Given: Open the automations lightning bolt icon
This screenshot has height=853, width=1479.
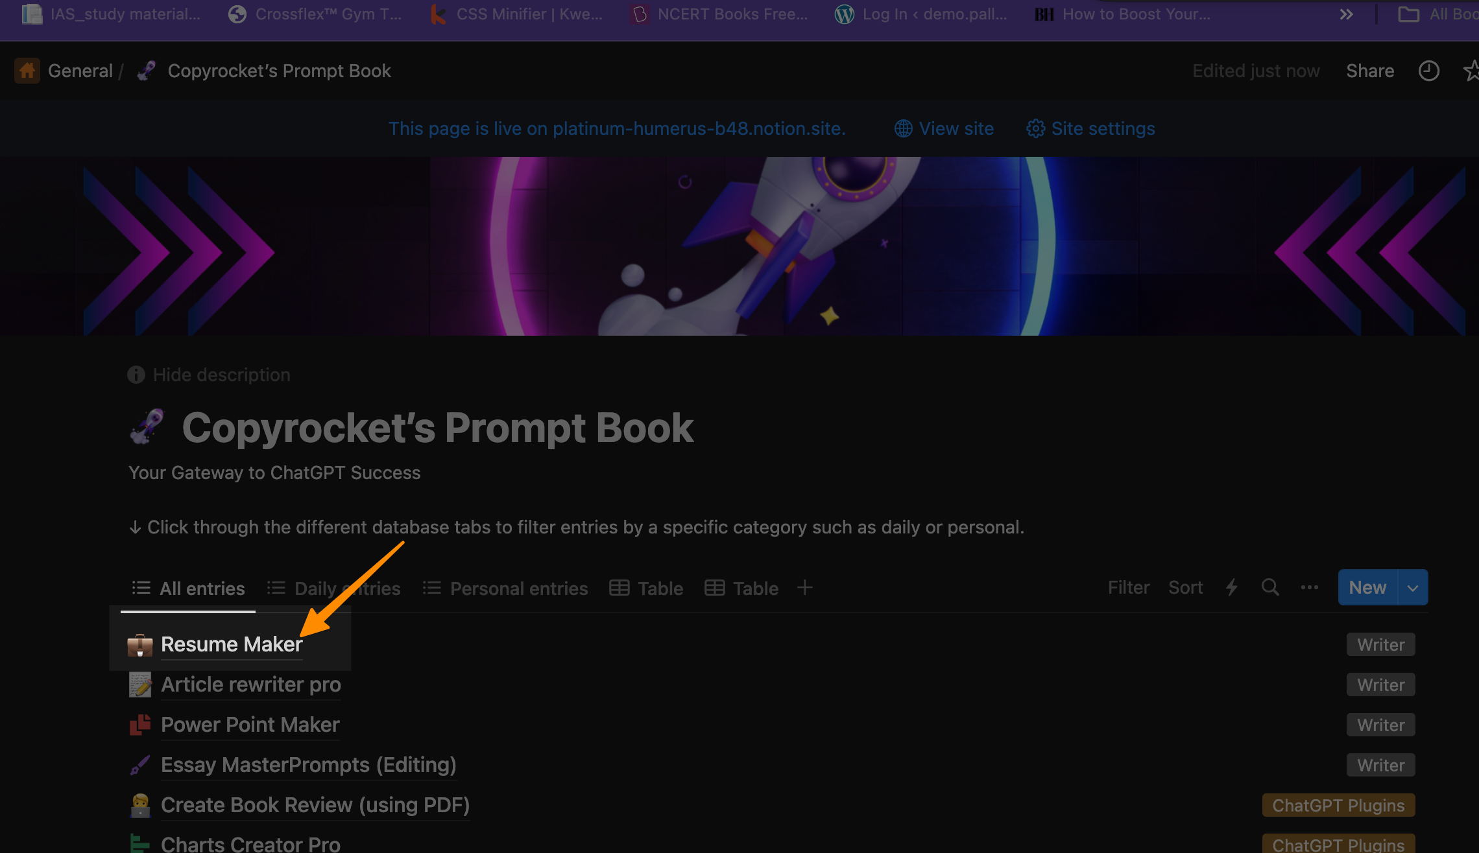Looking at the screenshot, I should (1232, 587).
